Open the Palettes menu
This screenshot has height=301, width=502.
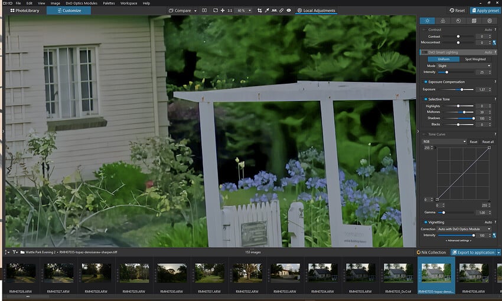(x=109, y=3)
